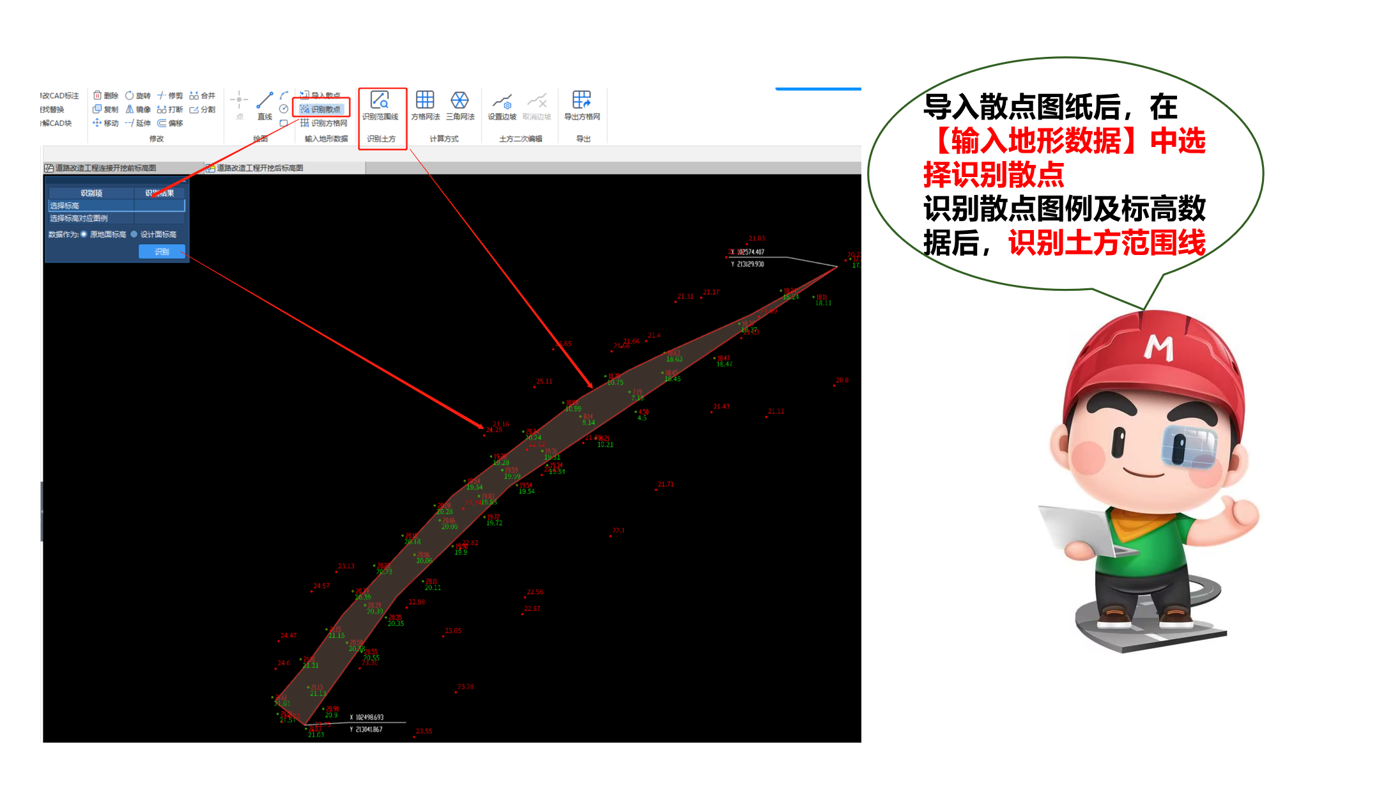Click 识别范围线 recognize boundary line

pos(380,105)
